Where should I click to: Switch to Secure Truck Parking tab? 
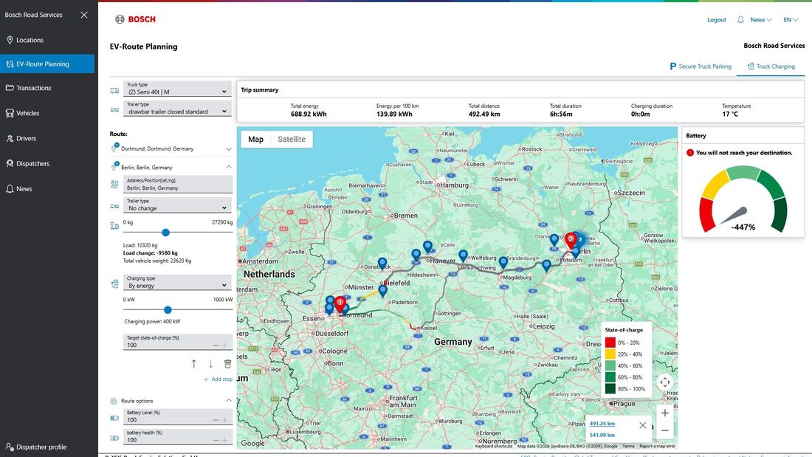click(700, 66)
